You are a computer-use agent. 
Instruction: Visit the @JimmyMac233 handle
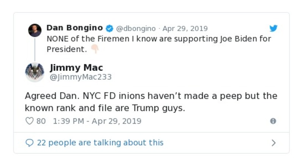coord(81,77)
